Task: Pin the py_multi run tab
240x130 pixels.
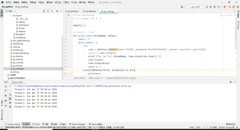Action: click(x=6, y=106)
